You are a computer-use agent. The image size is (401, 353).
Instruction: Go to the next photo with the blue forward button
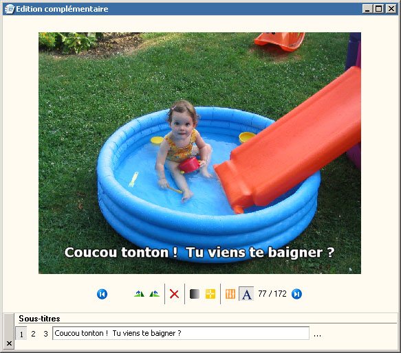(x=296, y=294)
